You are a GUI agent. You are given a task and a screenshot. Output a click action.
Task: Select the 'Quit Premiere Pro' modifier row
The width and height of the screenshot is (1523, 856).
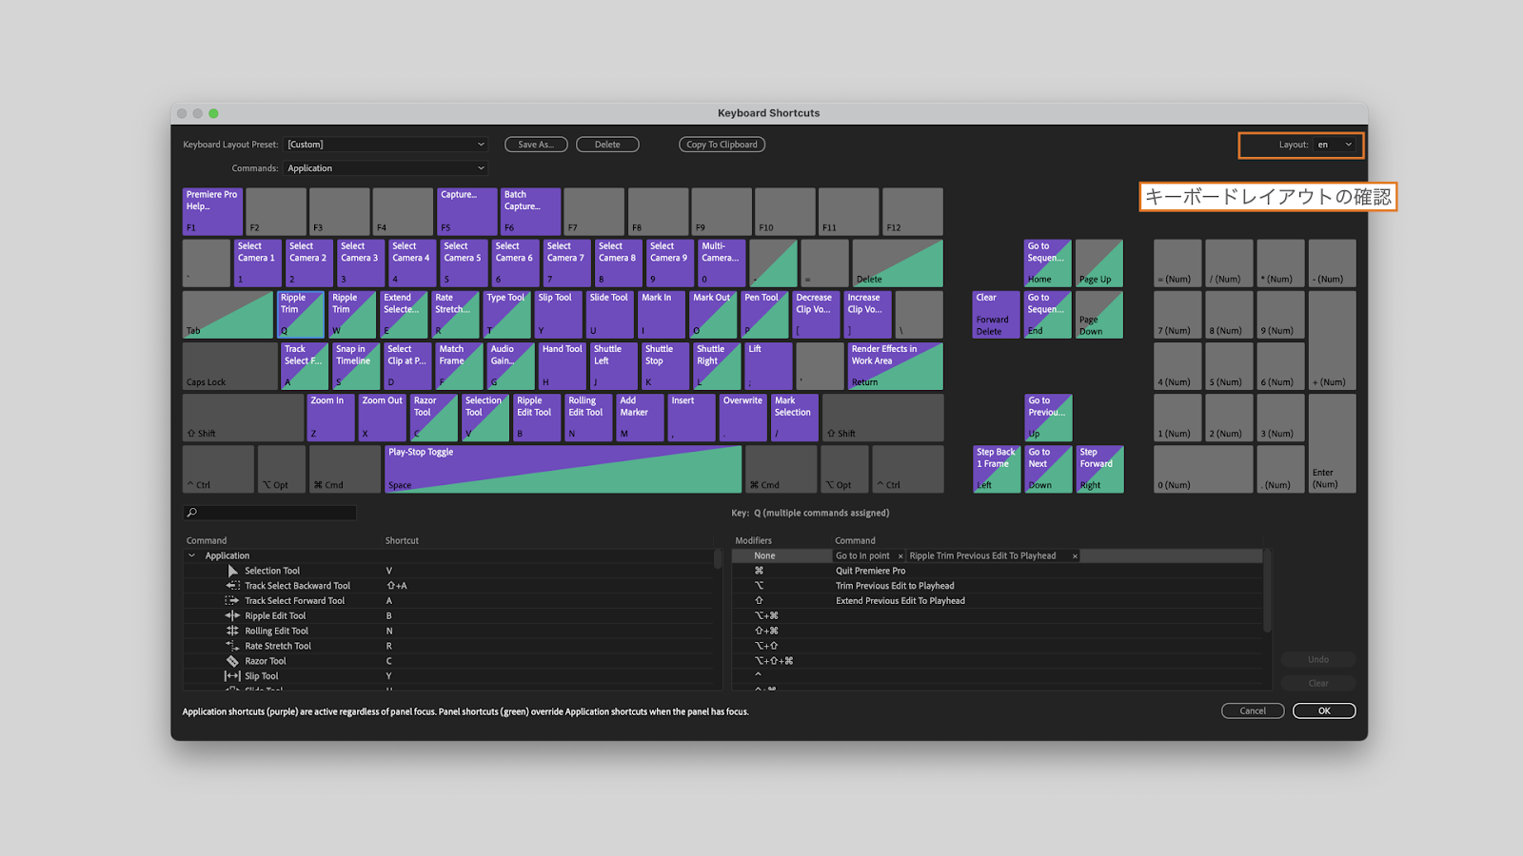click(x=998, y=571)
